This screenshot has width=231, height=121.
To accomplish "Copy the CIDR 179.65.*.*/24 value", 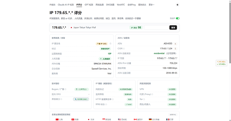I will point(175,48).
